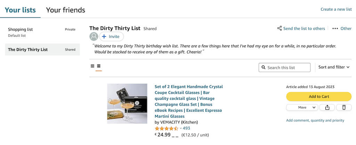Expand the Sort and filter dropdown
Image resolution: width=356 pixels, height=145 pixels.
[334, 67]
